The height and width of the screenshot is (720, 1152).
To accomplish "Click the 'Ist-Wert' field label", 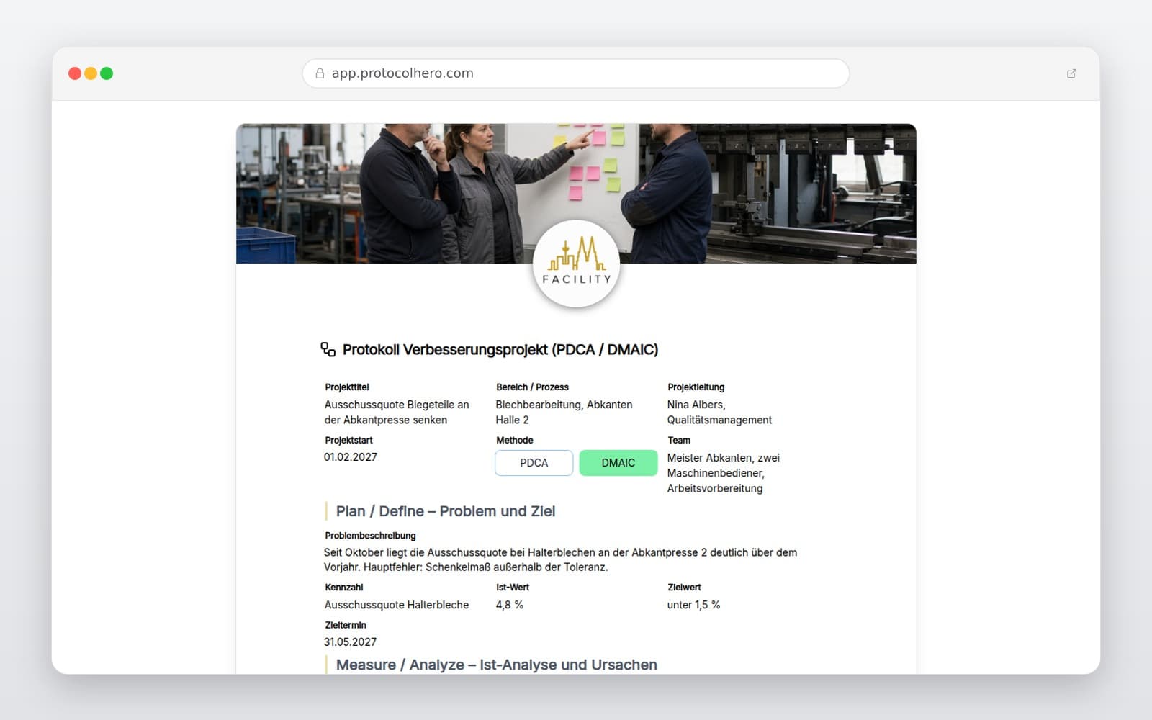I will pos(513,588).
